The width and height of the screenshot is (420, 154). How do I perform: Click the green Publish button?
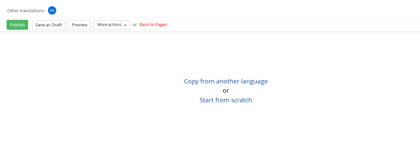[17, 25]
